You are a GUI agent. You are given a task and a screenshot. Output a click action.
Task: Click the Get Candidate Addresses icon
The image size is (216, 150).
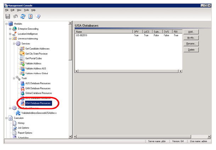click(x=22, y=48)
